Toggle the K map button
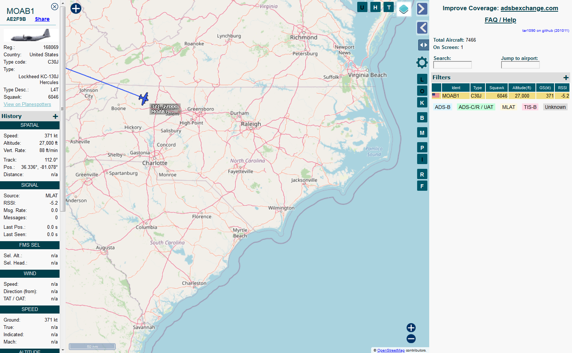Viewport: 572px width, 353px height. click(x=422, y=103)
